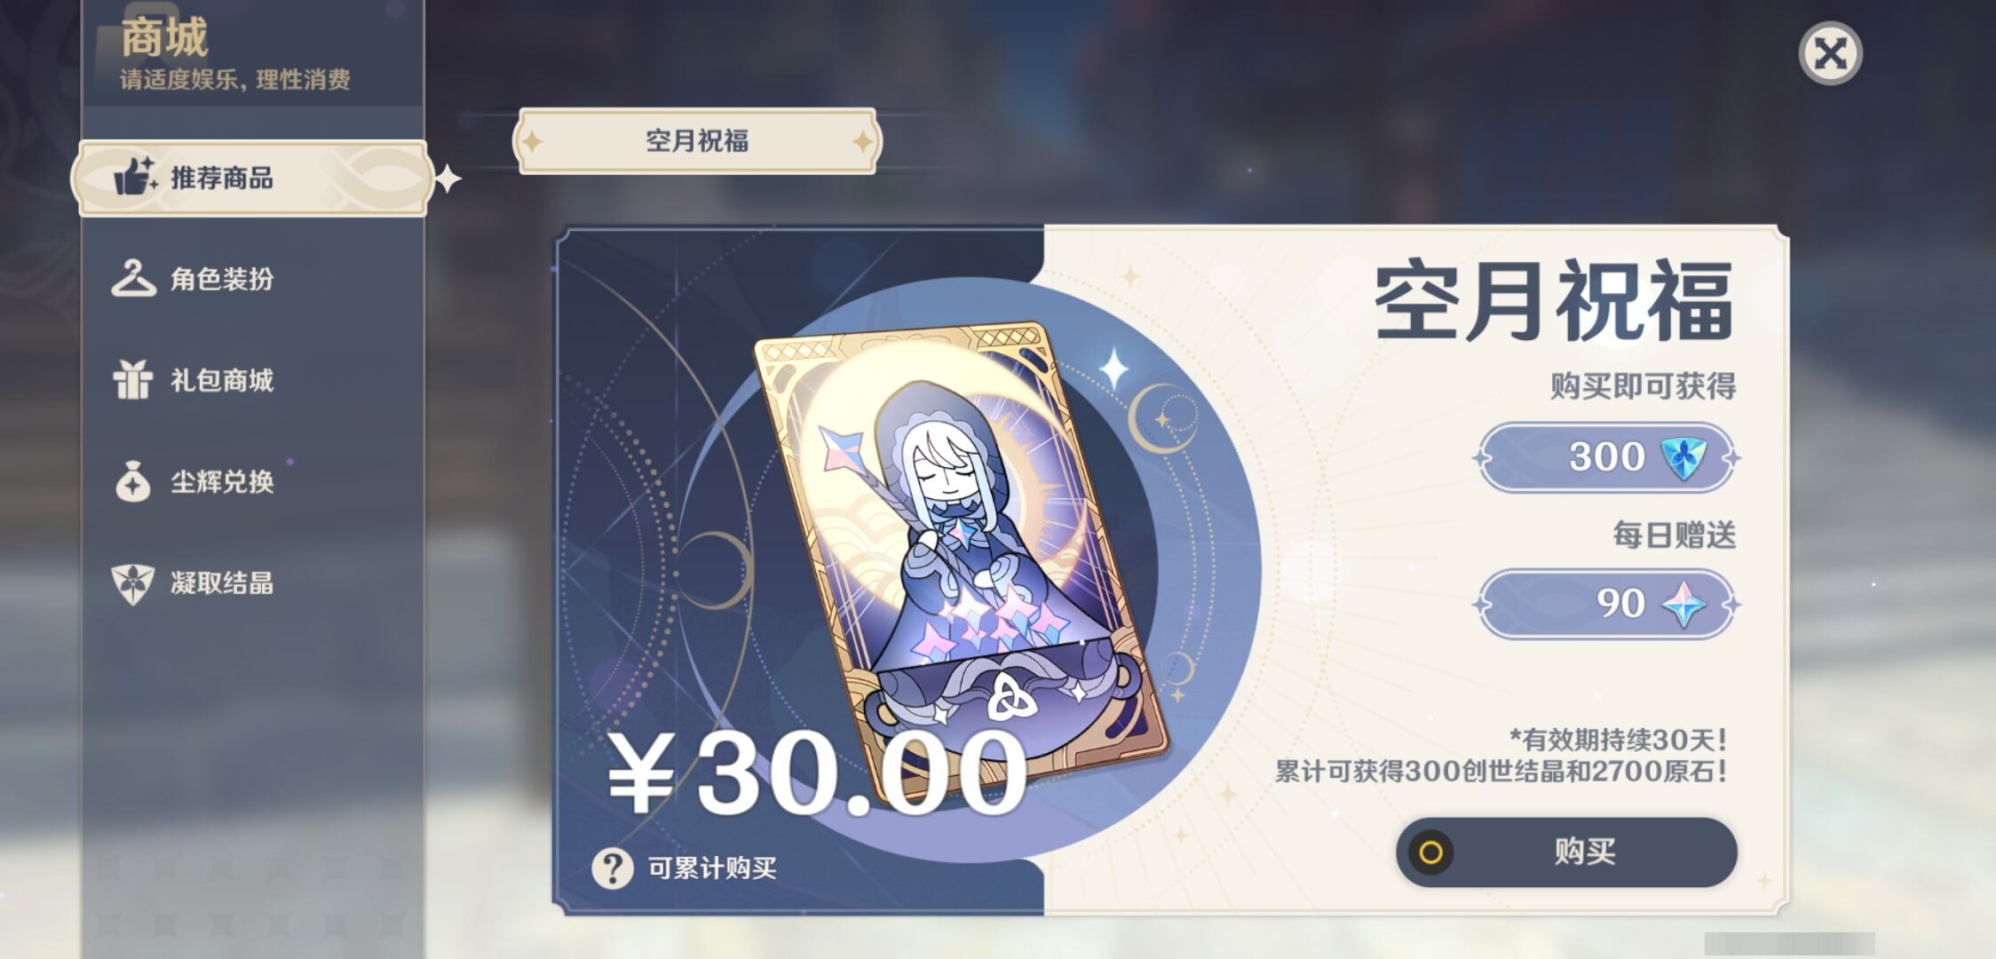Click the Genesis Crystal icon next to 300

pos(1683,457)
